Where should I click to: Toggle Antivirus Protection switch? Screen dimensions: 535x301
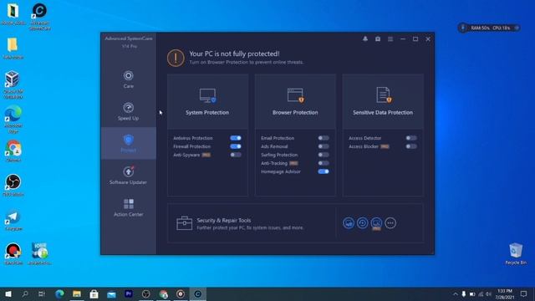(236, 138)
